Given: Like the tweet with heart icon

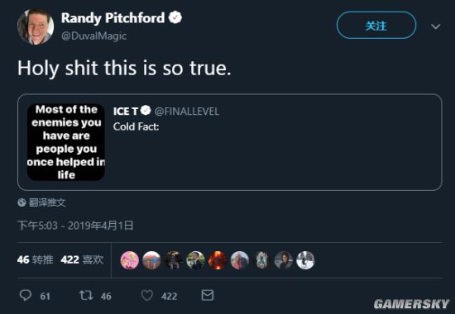Looking at the screenshot, I should tap(146, 296).
